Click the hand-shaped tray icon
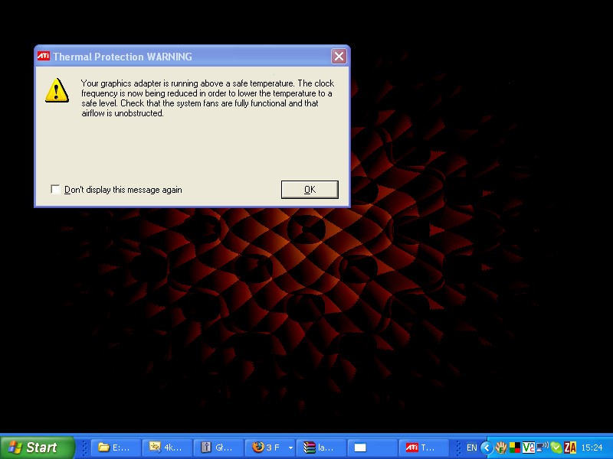This screenshot has width=613, height=459. [501, 448]
